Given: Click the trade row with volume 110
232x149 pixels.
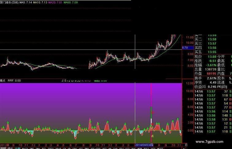Looking at the screenshot, I should (213, 132).
